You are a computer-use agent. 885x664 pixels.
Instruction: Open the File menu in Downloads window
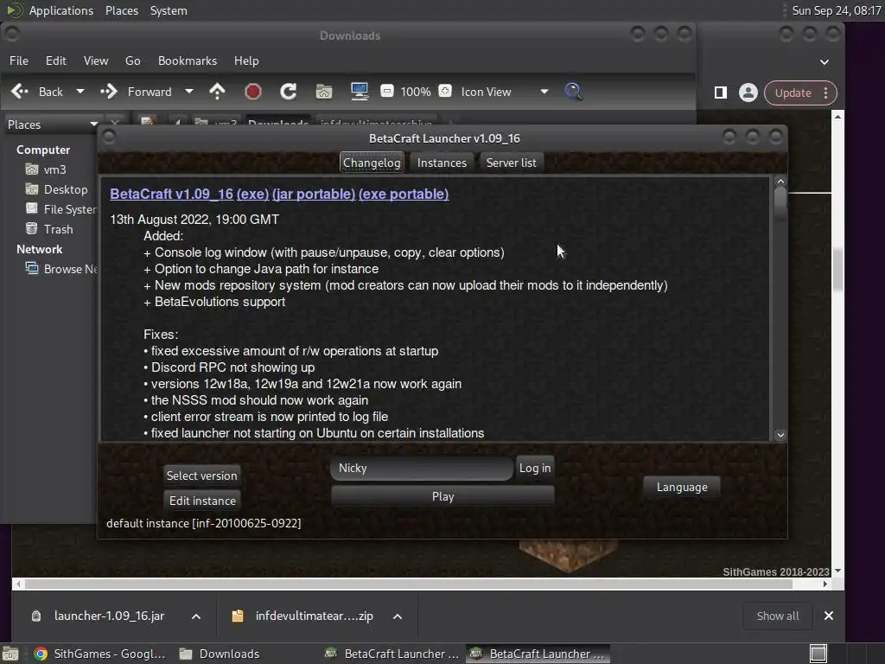[x=19, y=61]
